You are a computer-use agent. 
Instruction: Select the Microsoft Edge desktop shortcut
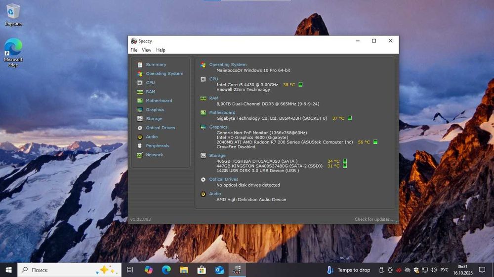coord(13,53)
